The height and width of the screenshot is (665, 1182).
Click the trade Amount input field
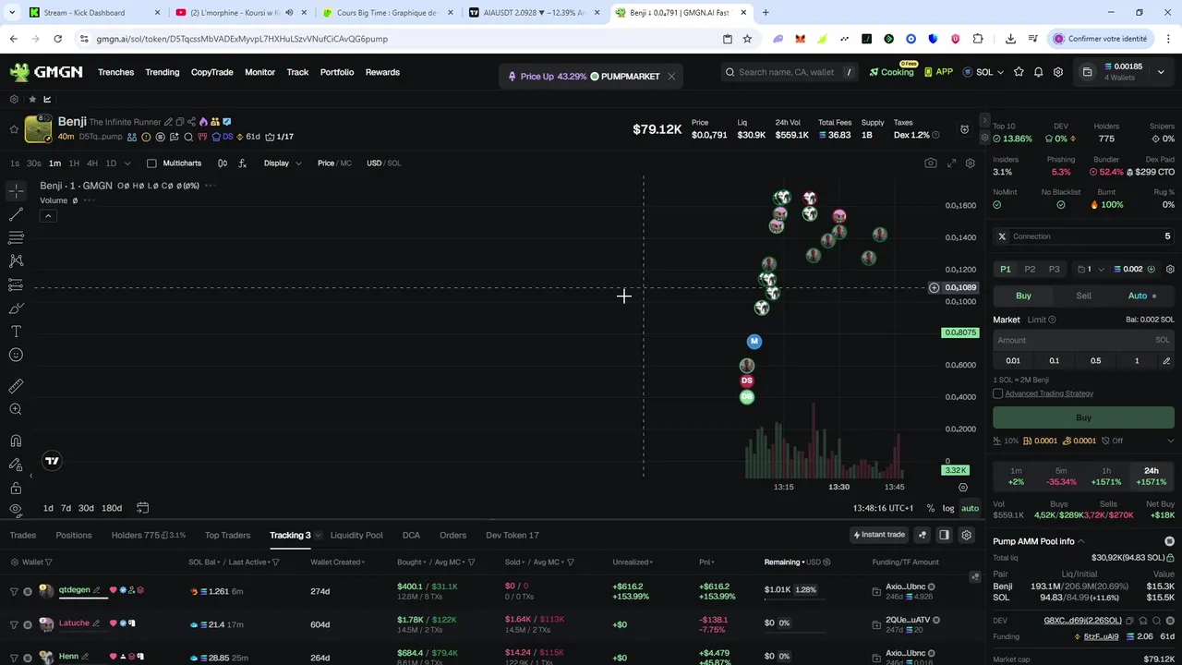(x=1082, y=340)
